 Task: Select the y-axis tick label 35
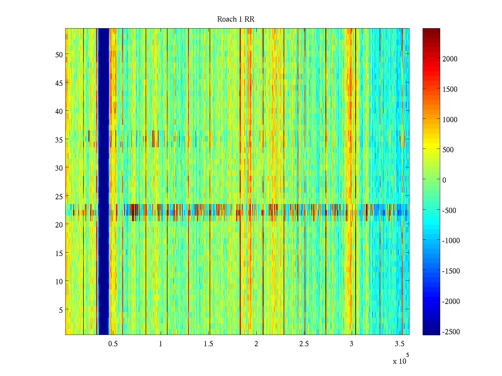[x=59, y=140]
